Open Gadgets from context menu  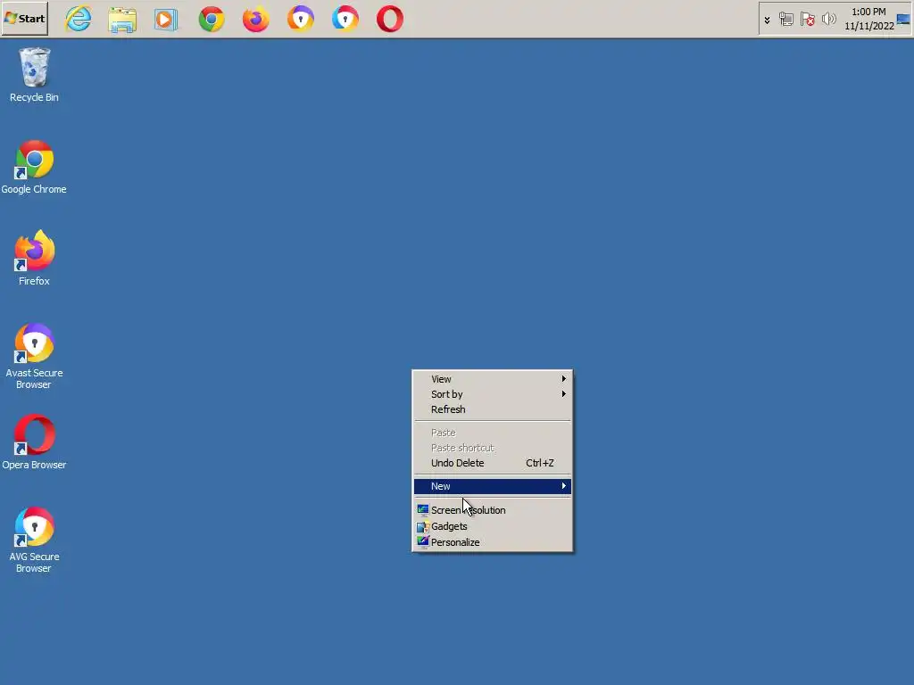pyautogui.click(x=493, y=526)
